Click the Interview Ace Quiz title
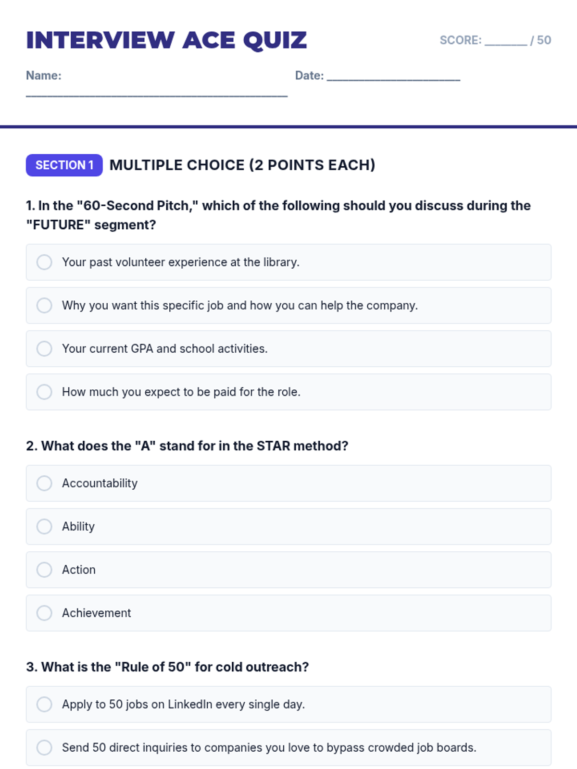577x769 pixels. (x=166, y=40)
